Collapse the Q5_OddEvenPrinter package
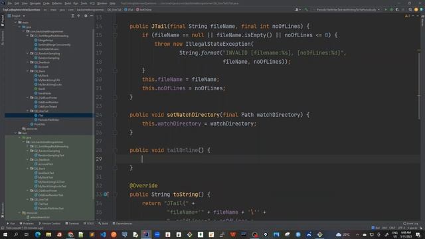 pos(28,98)
